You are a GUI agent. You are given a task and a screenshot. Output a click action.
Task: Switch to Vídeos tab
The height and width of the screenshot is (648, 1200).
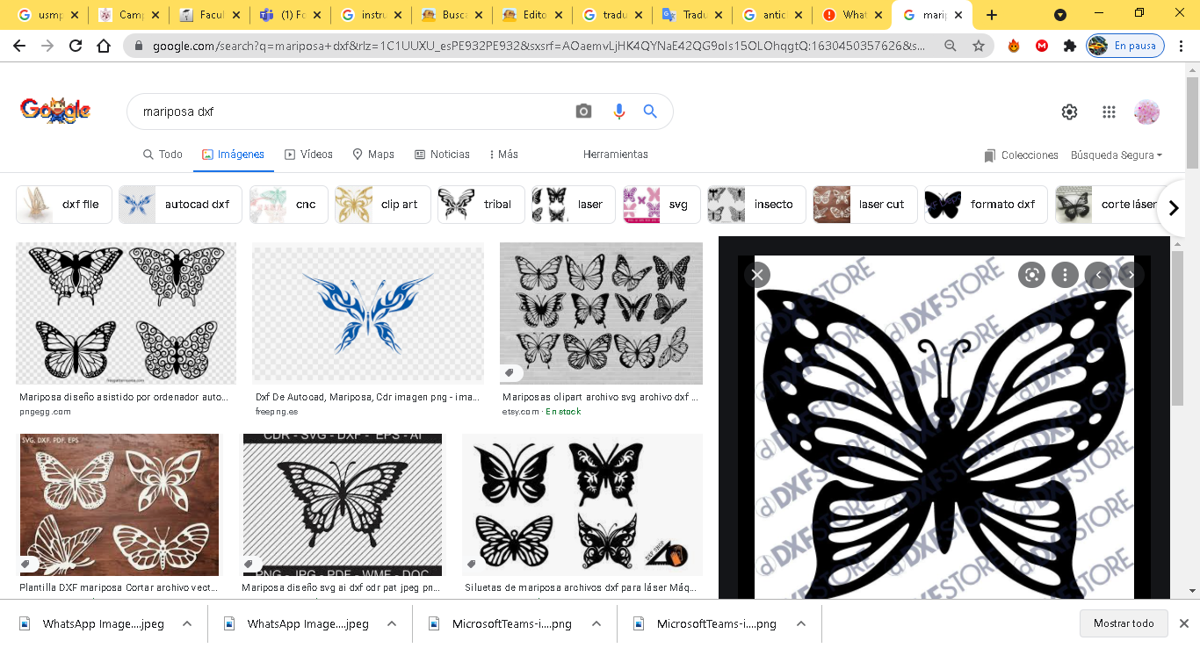[x=308, y=155]
